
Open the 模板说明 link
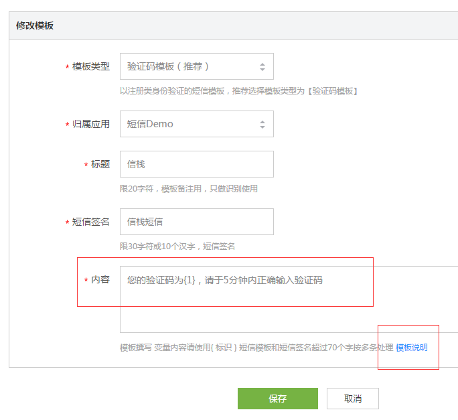412,348
